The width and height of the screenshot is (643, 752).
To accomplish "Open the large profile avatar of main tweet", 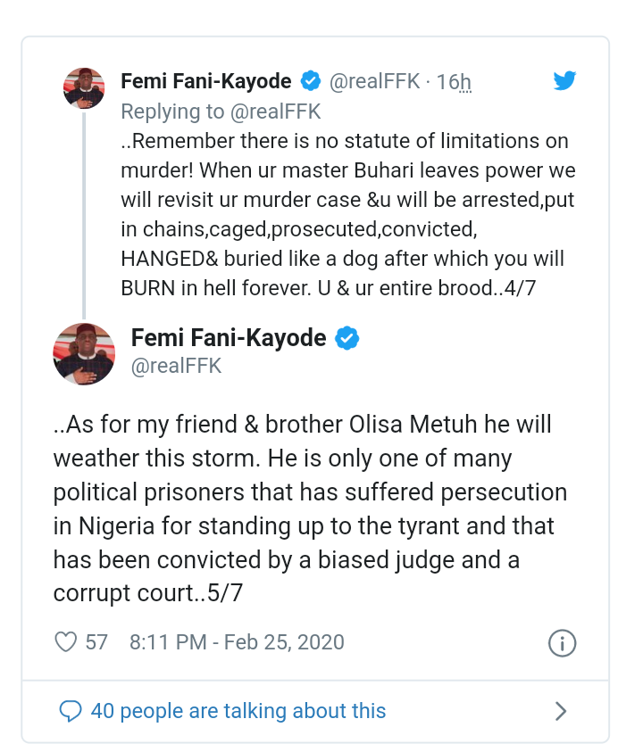I will pos(84,353).
